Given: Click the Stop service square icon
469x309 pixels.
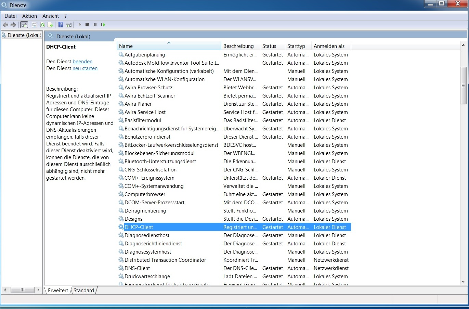Looking at the screenshot, I should click(x=87, y=25).
